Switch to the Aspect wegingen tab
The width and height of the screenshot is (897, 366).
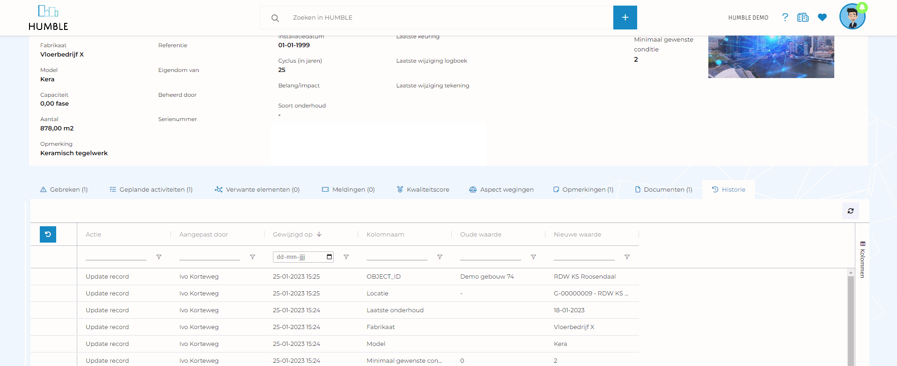[501, 189]
